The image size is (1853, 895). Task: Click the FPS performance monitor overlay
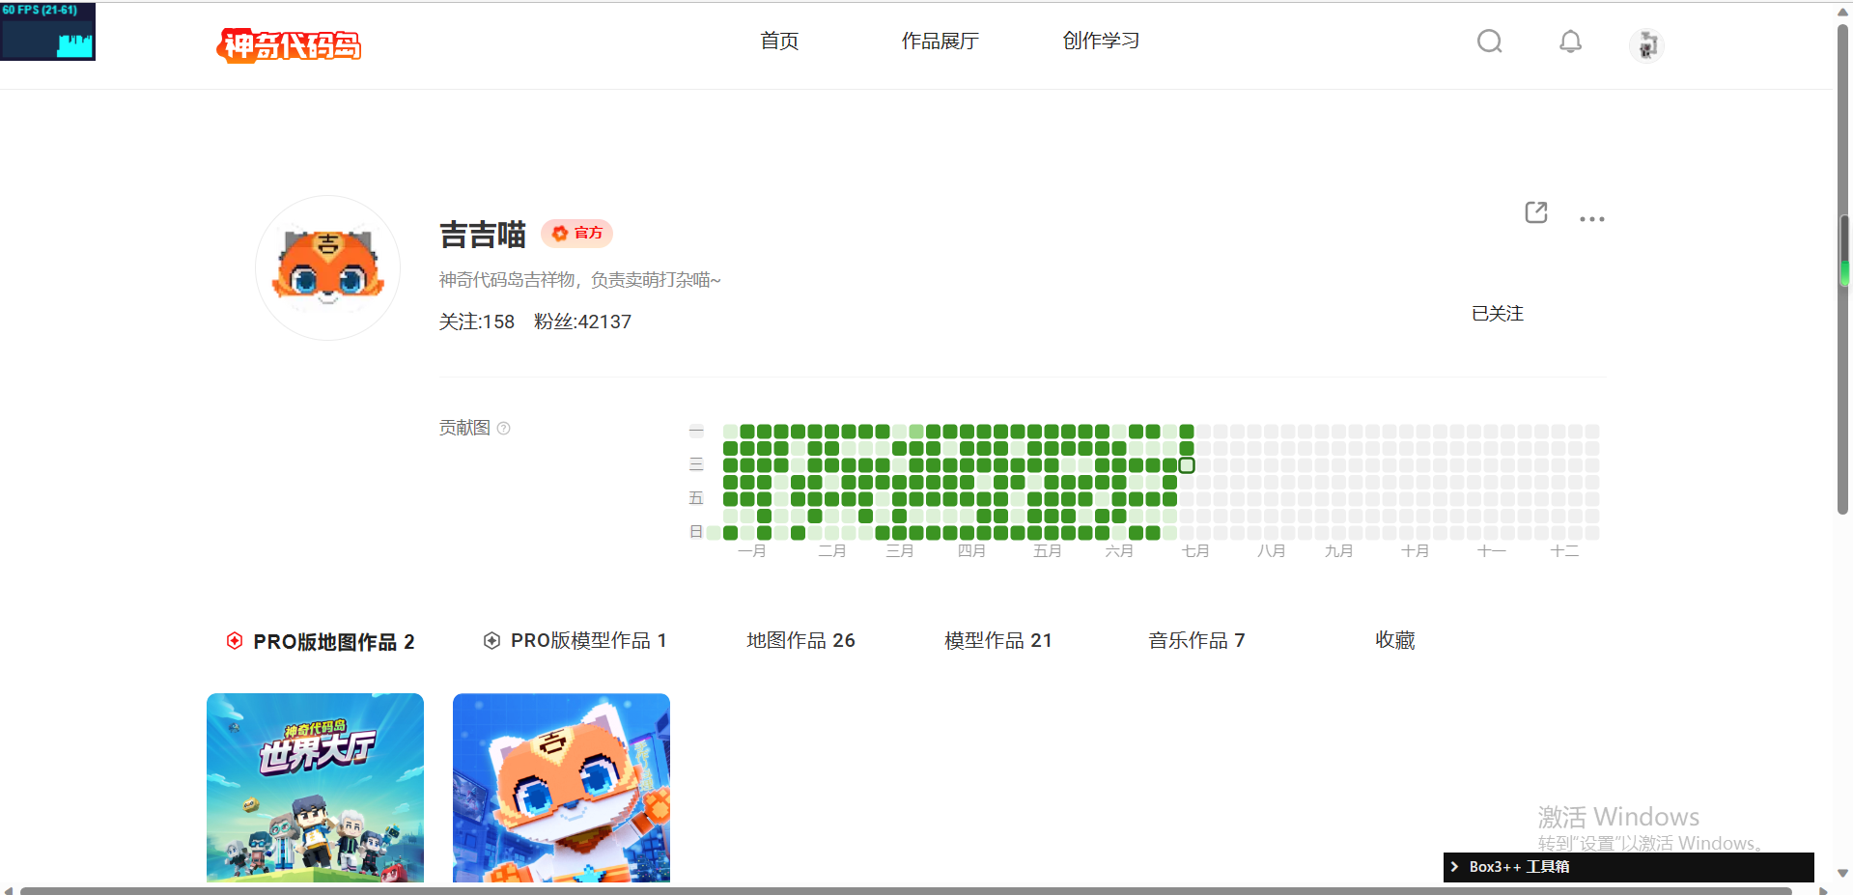click(47, 30)
